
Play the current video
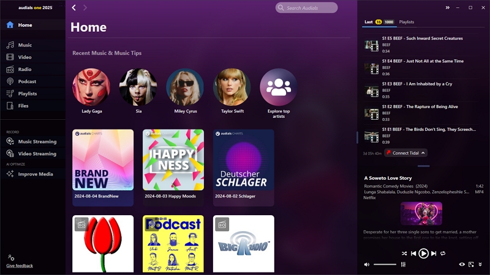pos(423,254)
